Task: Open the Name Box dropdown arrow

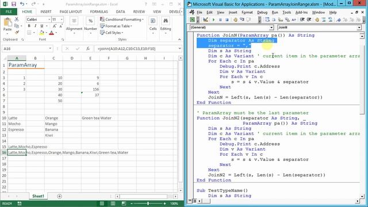Action: click(50, 48)
